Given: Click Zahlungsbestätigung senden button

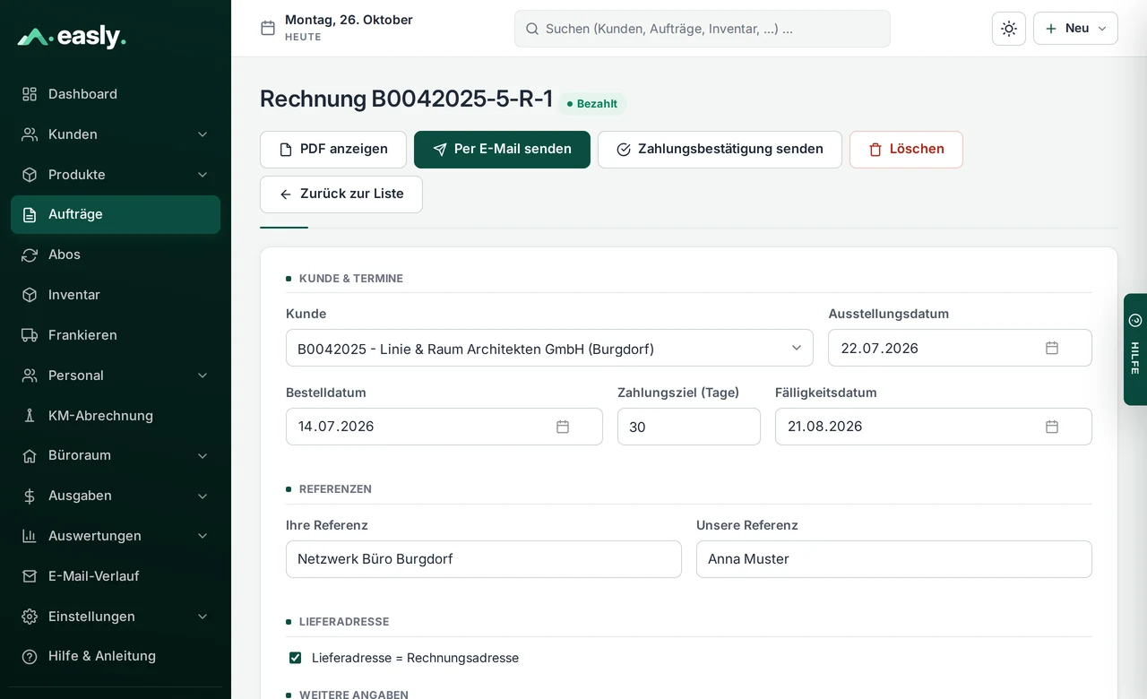Looking at the screenshot, I should [720, 150].
